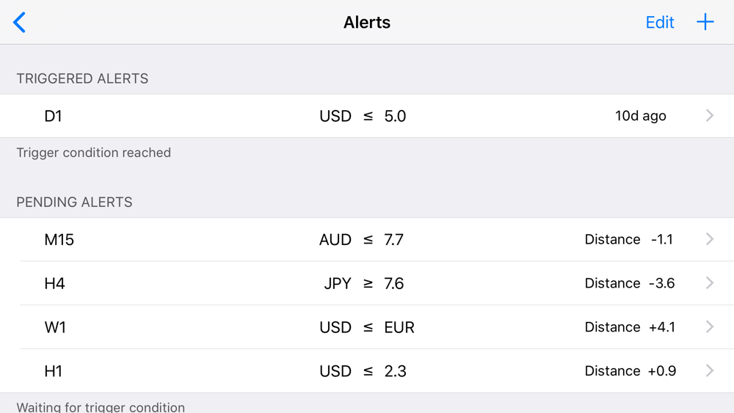Tap the AUD ≤ 7.7 condition
This screenshot has width=734, height=413.
[x=361, y=240]
